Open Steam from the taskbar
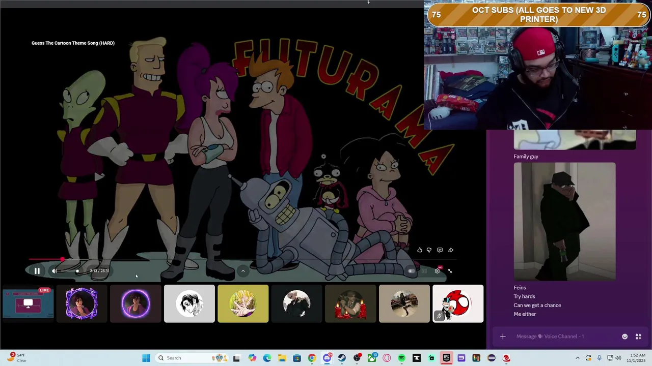This screenshot has height=366, width=652. (x=342, y=358)
